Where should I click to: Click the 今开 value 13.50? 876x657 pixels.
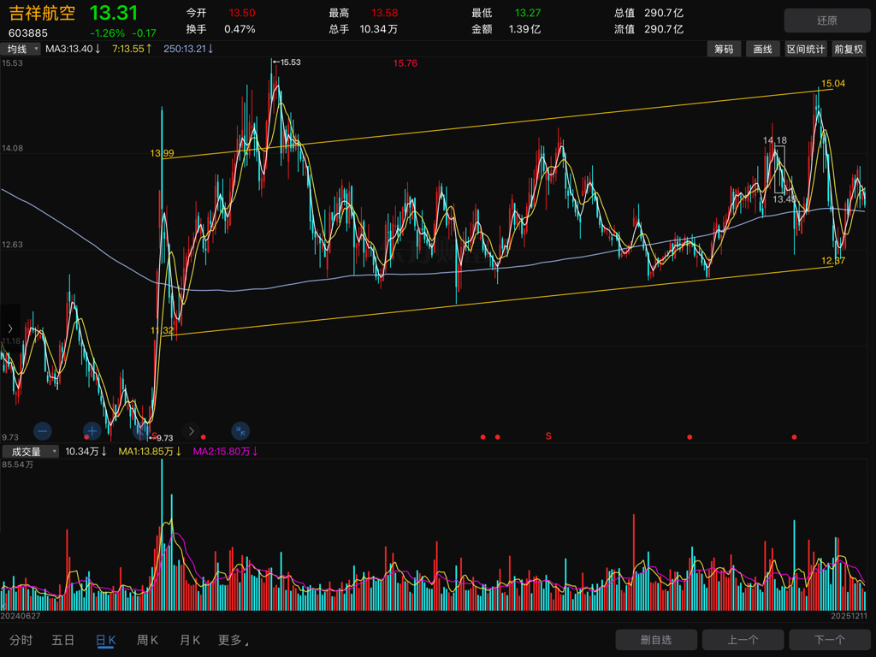(x=242, y=13)
